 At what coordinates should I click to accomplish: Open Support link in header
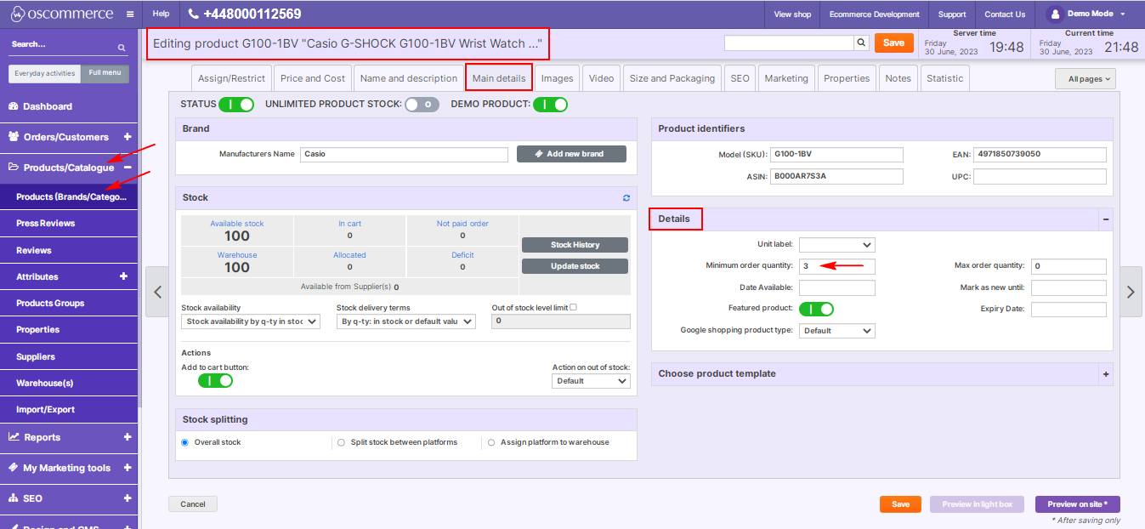coord(952,14)
